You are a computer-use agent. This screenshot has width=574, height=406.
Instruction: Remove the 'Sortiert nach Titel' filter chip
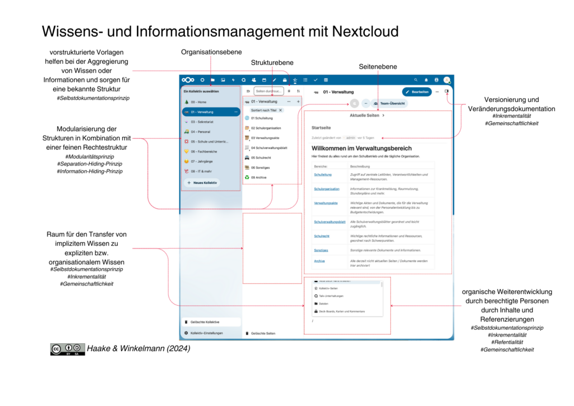(x=280, y=110)
